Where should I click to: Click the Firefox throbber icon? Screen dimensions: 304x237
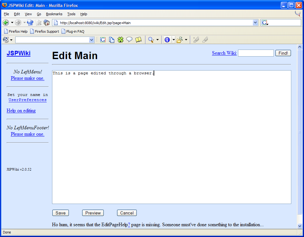point(298,14)
